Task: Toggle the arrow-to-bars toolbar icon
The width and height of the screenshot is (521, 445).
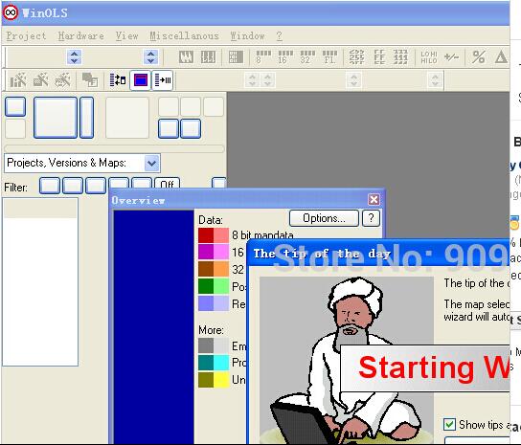Action: 163,80
